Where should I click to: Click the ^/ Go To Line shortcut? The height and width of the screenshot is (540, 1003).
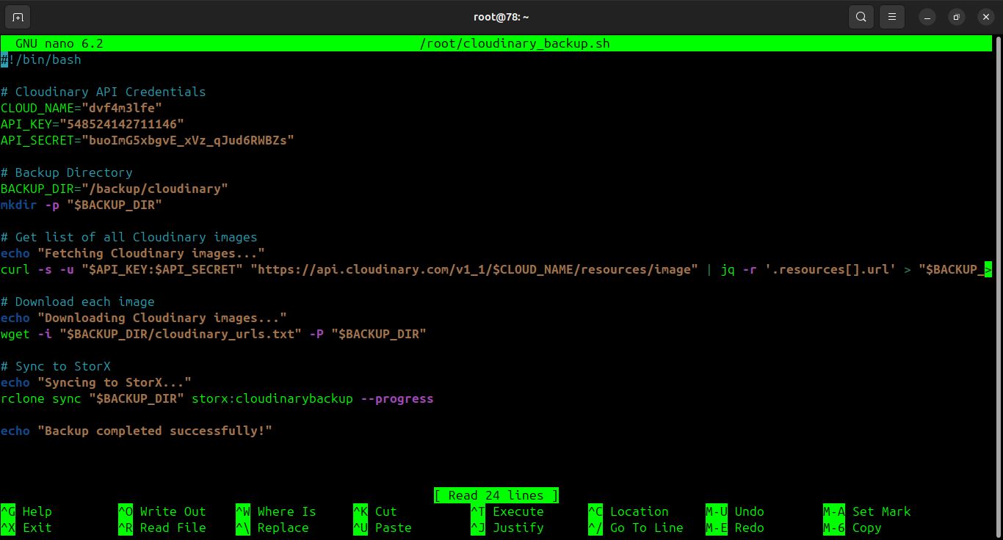click(x=636, y=528)
